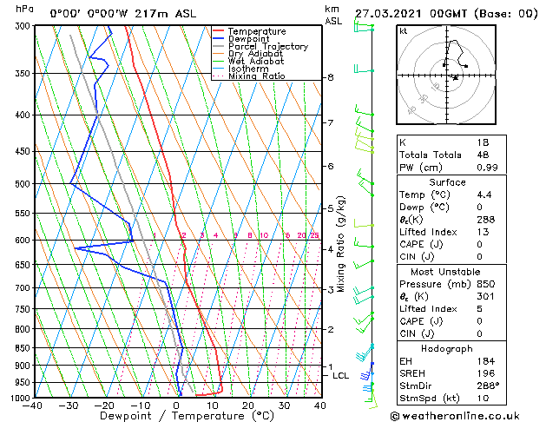Screen dimensions: 546x422
Task: Click the Most Unstable Lifted Index value 5
Action: tap(479, 309)
